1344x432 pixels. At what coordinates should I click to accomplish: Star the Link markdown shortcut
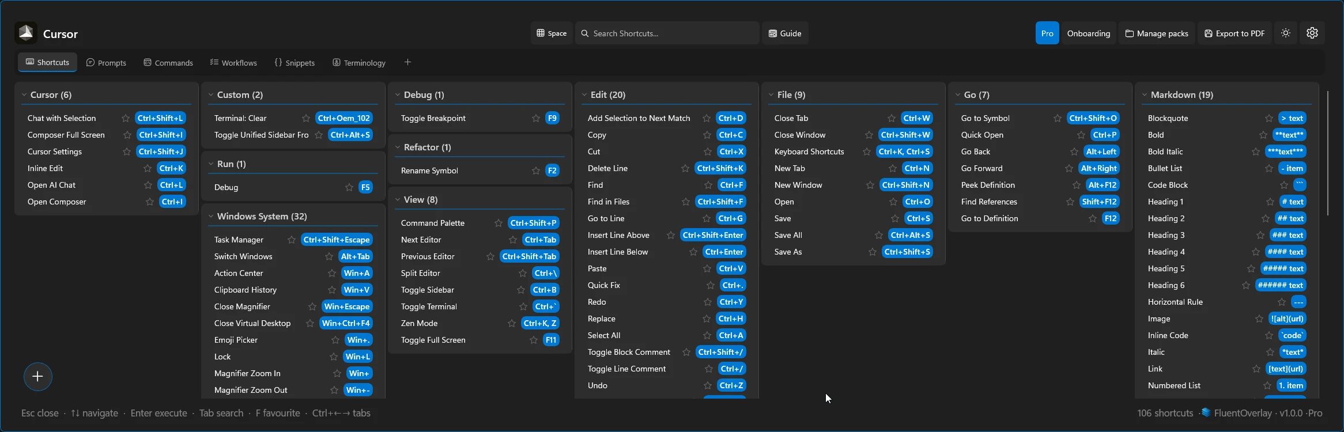[x=1257, y=369]
